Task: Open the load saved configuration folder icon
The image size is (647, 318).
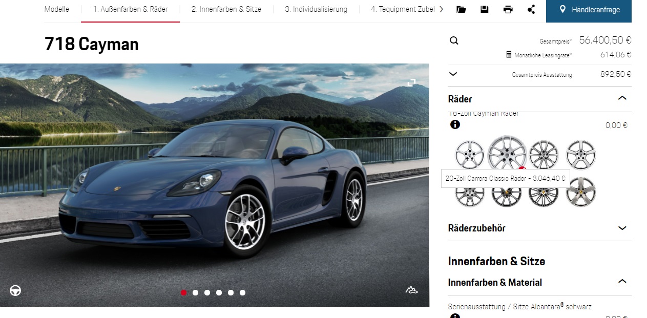Action: [461, 10]
